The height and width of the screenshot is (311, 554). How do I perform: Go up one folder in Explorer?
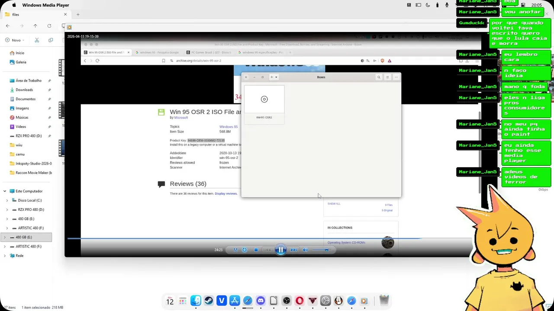tap(35, 26)
